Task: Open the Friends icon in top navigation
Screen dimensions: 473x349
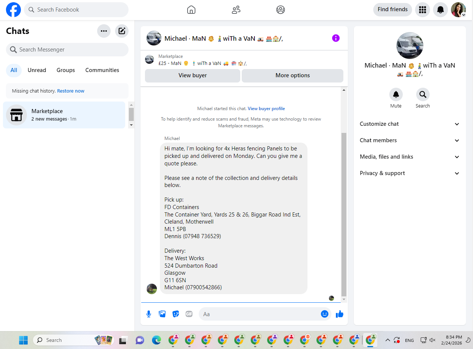Action: (236, 10)
